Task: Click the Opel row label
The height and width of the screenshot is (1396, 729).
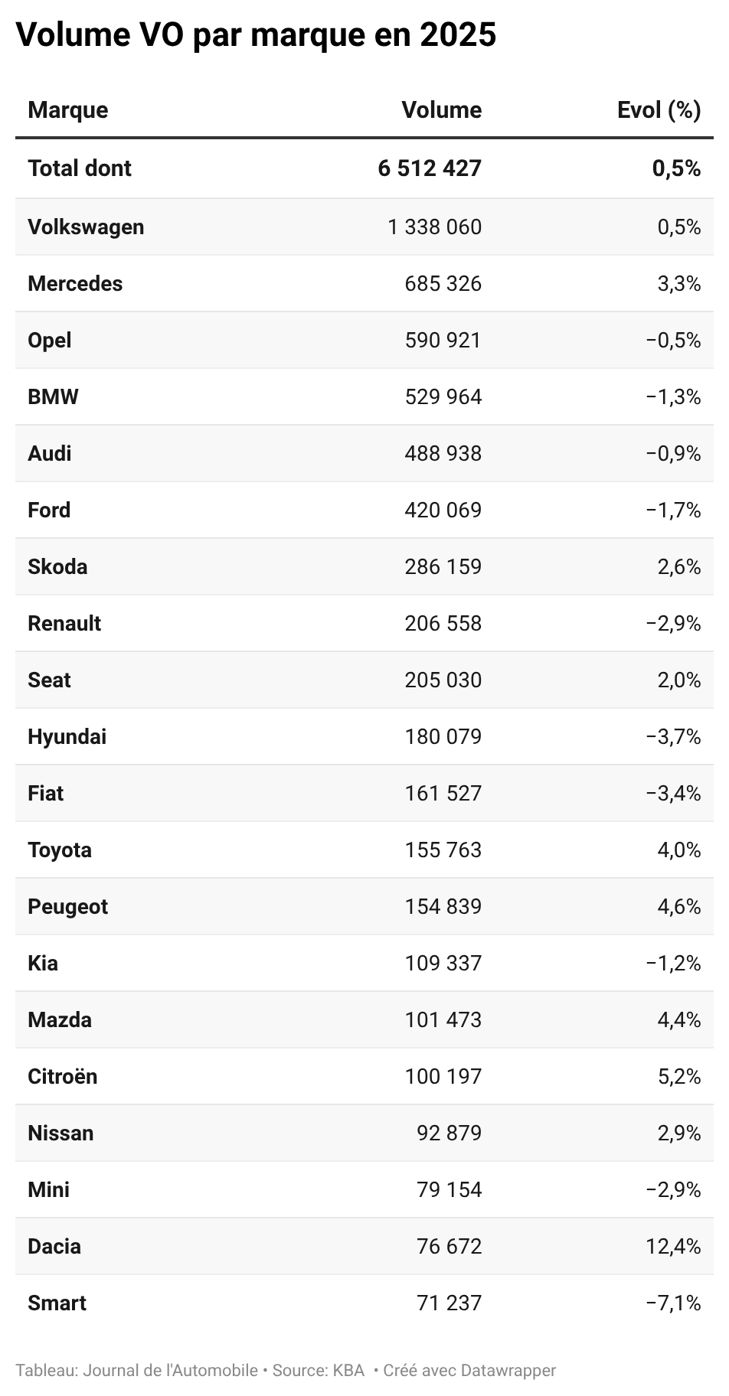Action: (x=50, y=341)
